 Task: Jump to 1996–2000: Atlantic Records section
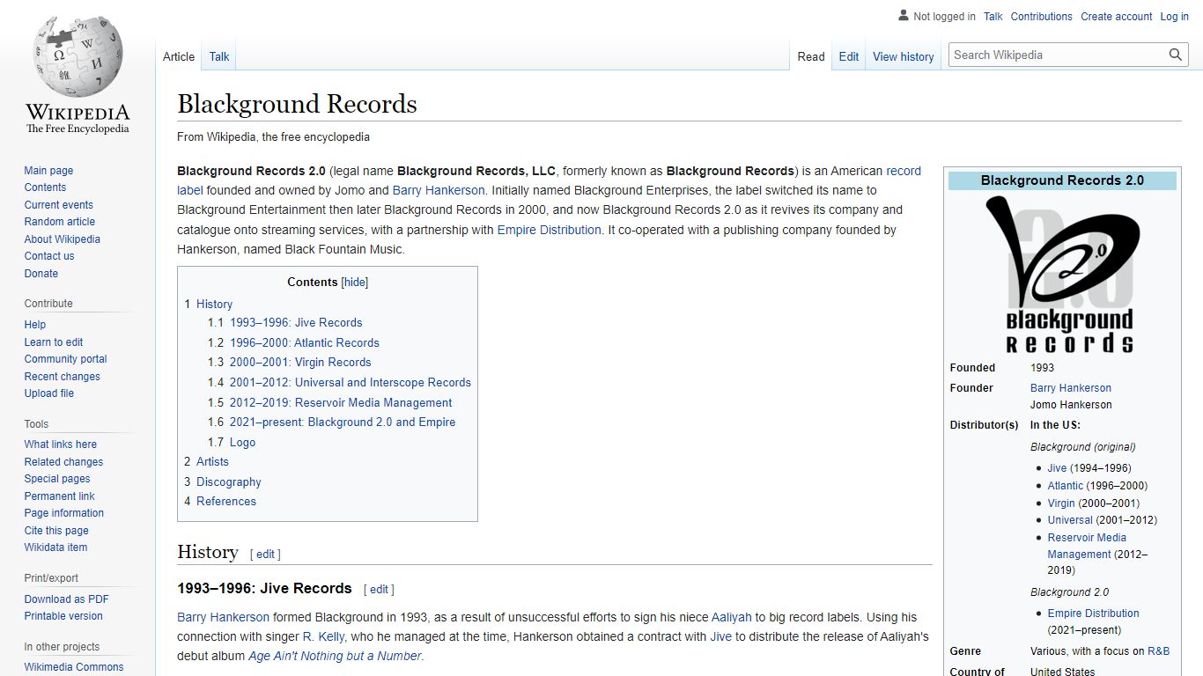tap(305, 343)
